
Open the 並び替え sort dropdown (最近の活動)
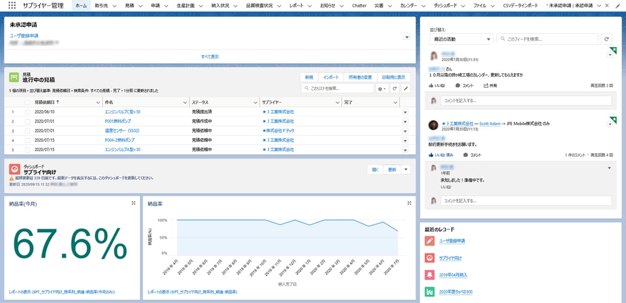(461, 39)
